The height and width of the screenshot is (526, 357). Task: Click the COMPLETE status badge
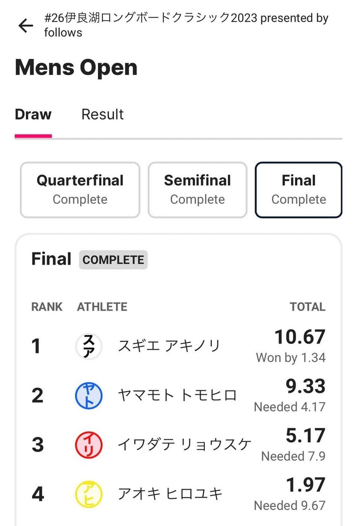point(113,260)
